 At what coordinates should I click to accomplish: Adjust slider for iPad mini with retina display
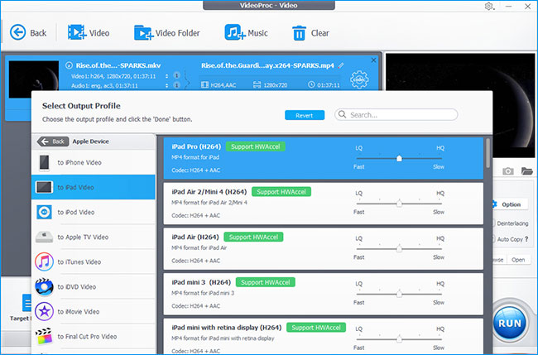(399, 339)
